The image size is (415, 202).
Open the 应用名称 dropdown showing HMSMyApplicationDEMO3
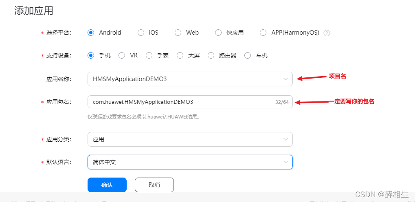(190, 79)
